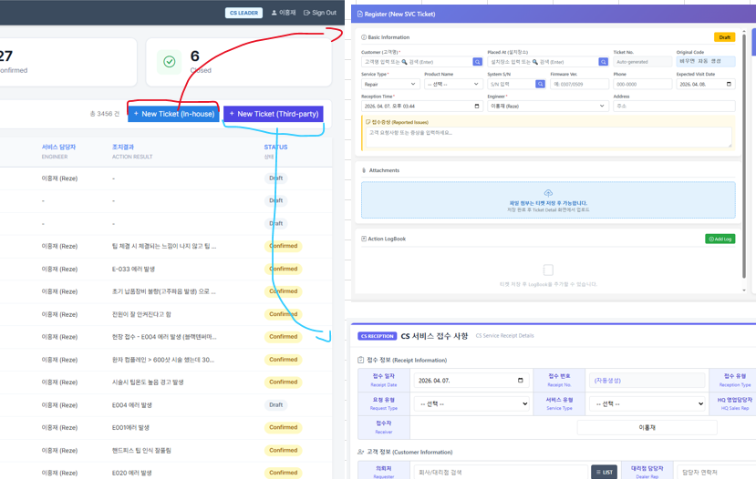This screenshot has height=479, width=756.
Task: Click the New Ticket (Third-party) button
Action: (x=274, y=114)
